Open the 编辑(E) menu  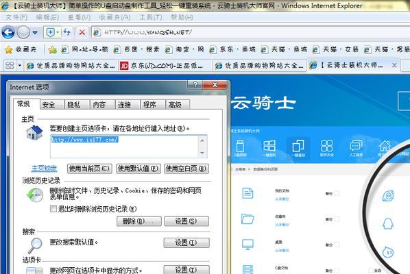coord(47,18)
